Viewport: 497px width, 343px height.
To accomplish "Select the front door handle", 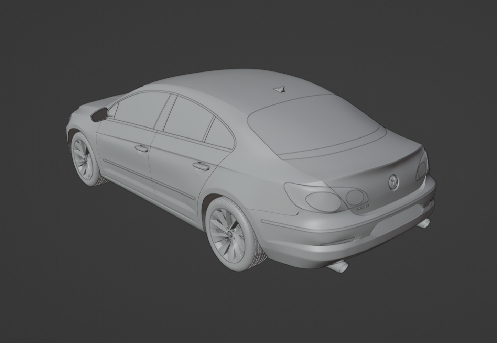I will coord(141,149).
